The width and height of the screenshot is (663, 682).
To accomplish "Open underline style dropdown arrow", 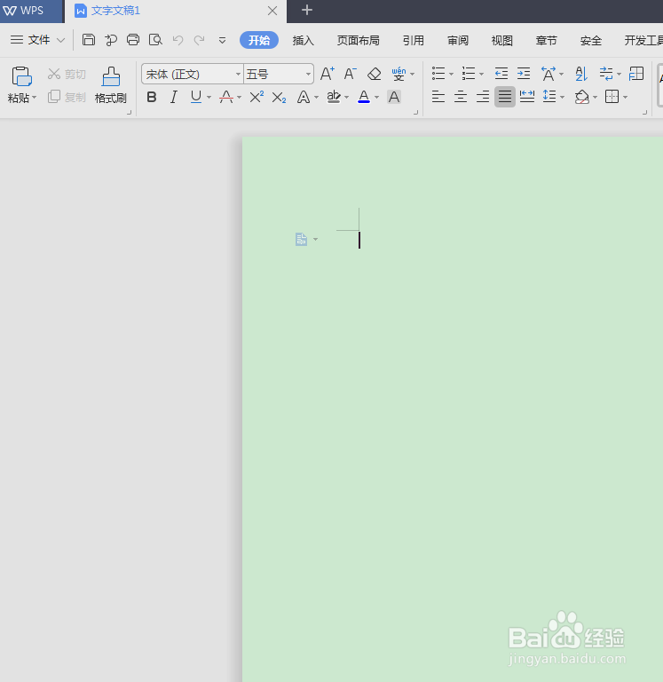I will pos(209,98).
